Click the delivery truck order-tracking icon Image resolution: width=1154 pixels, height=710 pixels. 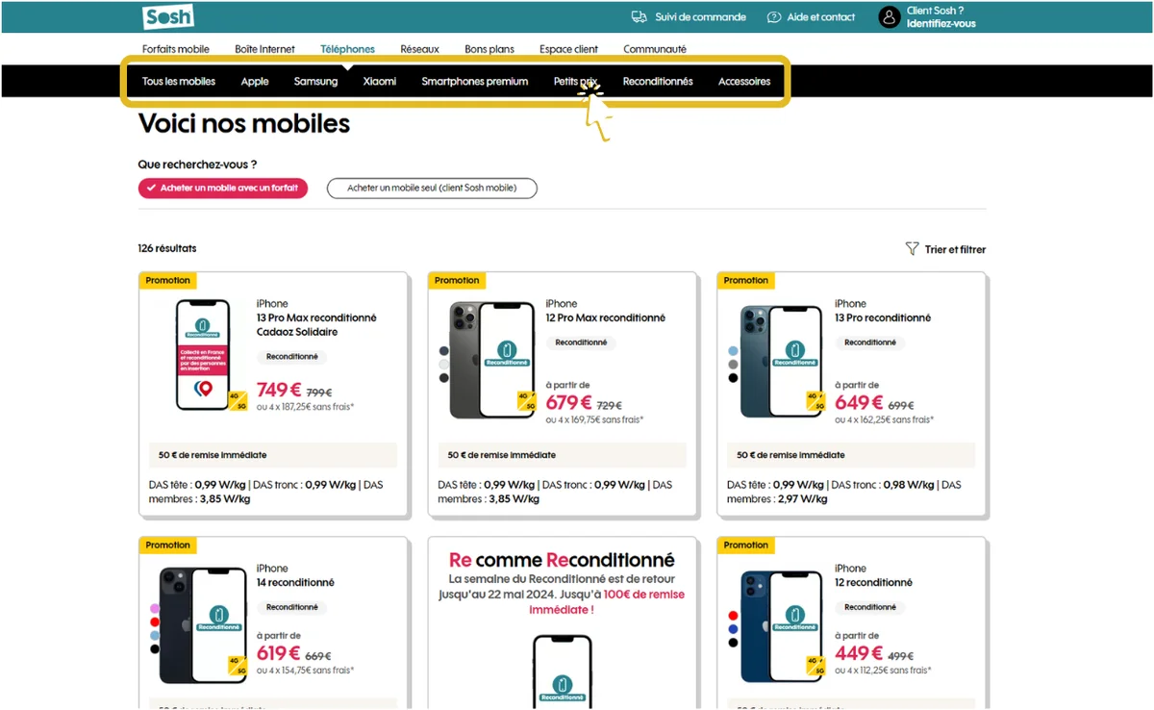pyautogui.click(x=639, y=17)
